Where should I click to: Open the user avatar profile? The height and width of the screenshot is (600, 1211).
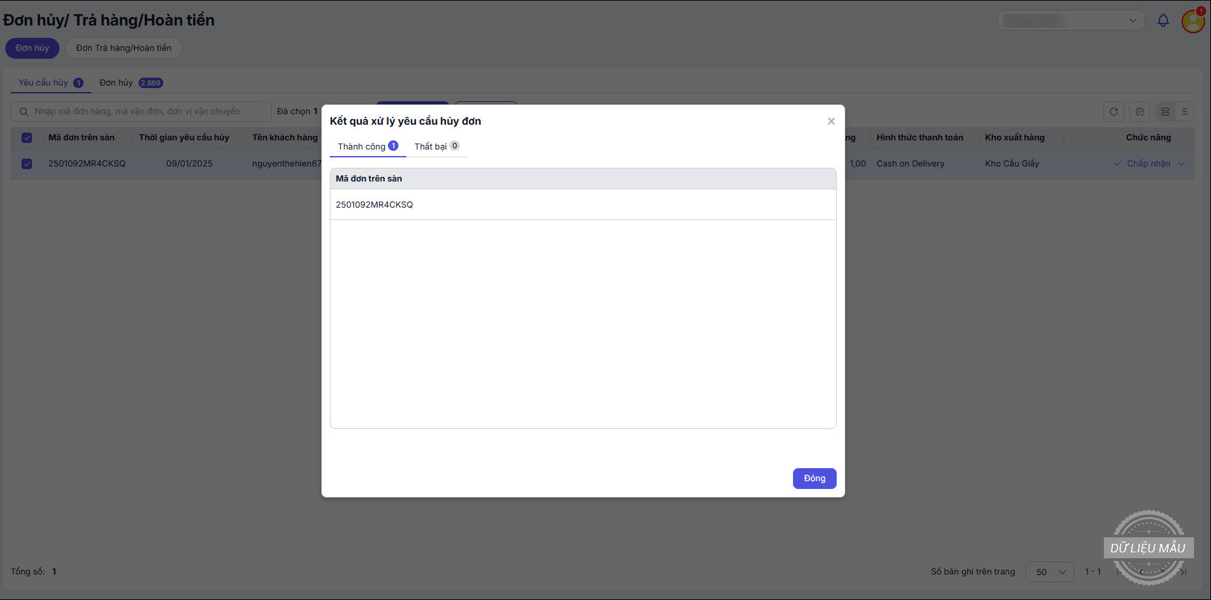(x=1193, y=21)
